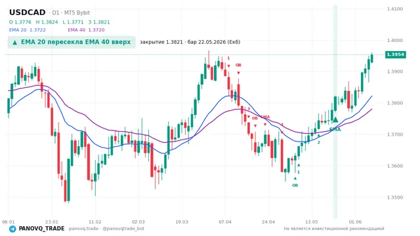Click the open price O 1.3776
Screen dimensions: 420x236
click(20, 22)
